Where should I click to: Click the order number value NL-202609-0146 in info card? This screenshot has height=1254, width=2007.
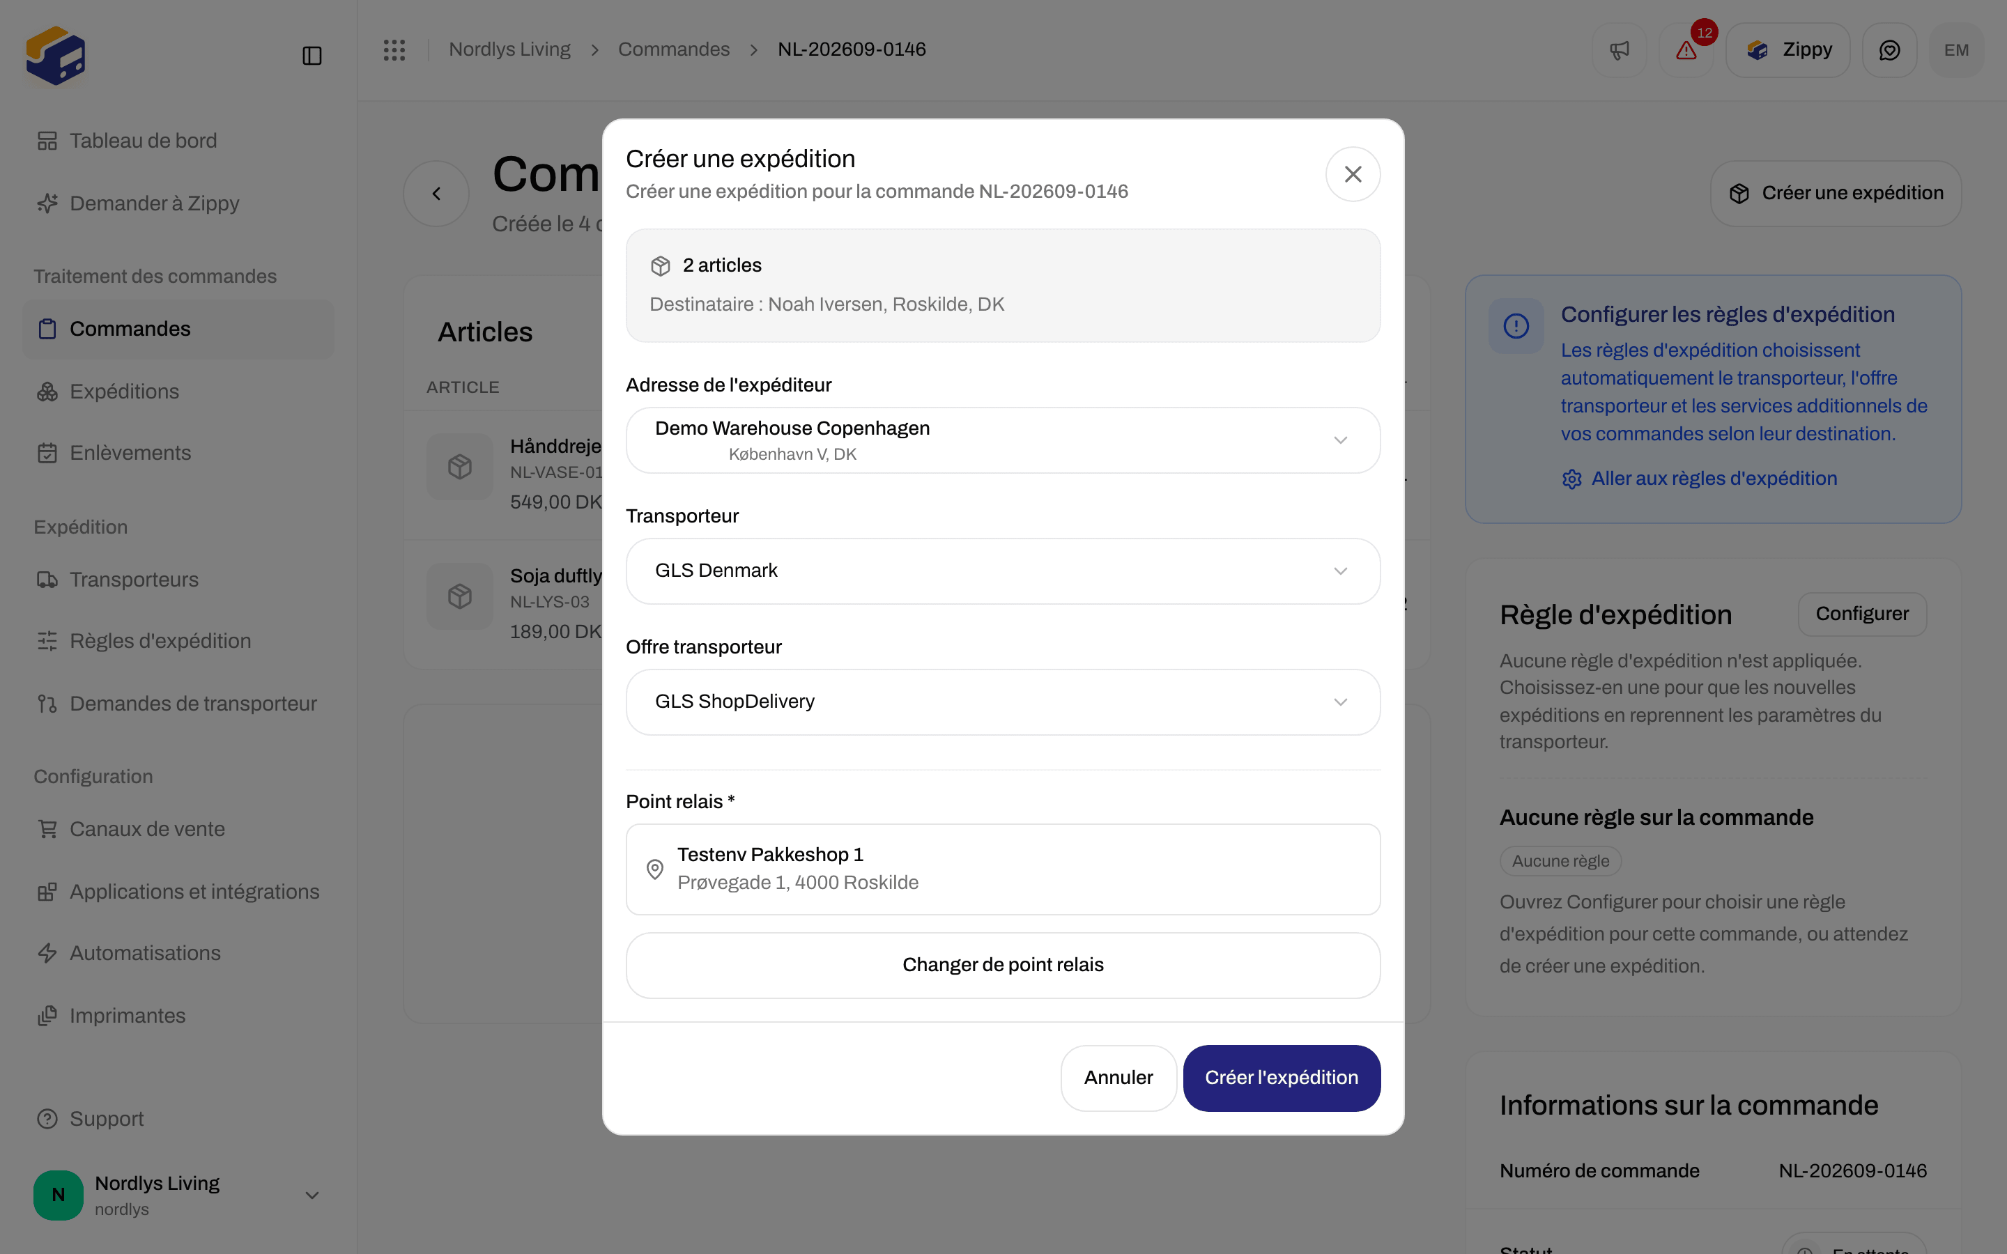(x=1853, y=1171)
